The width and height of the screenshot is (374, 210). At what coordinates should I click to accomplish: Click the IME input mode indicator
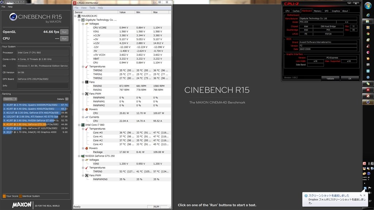[369, 164]
